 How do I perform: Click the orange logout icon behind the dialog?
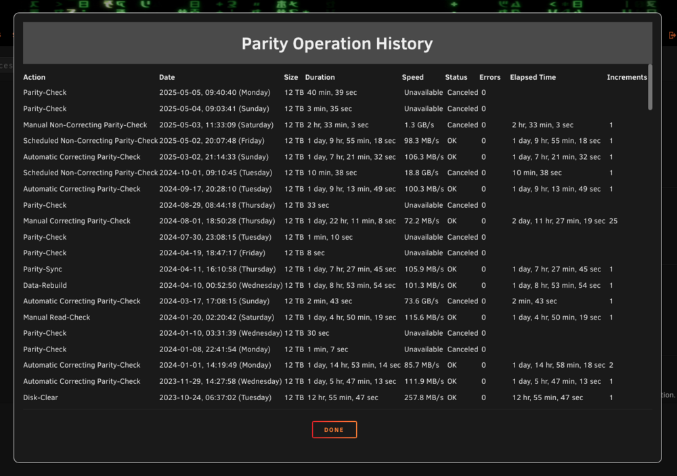coord(672,35)
